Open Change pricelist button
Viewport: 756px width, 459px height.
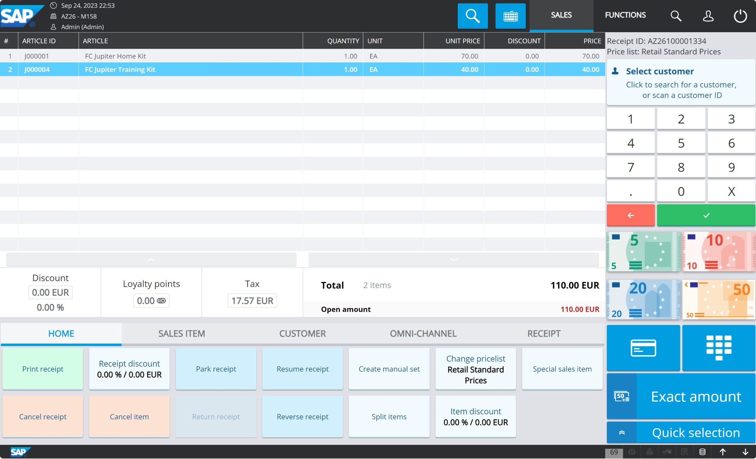(475, 369)
